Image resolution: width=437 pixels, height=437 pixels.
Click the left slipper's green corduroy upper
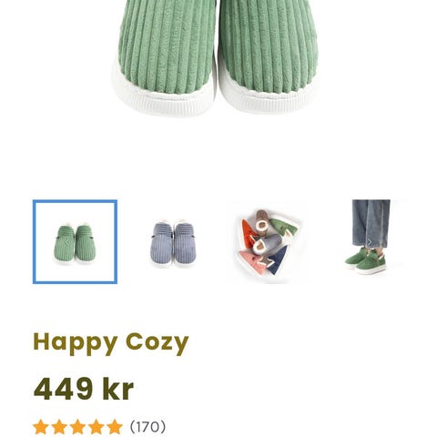point(168,43)
